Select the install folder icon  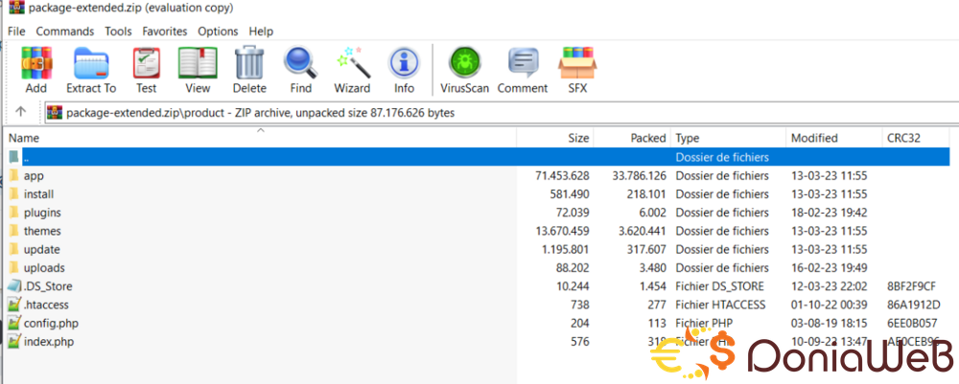coord(13,194)
